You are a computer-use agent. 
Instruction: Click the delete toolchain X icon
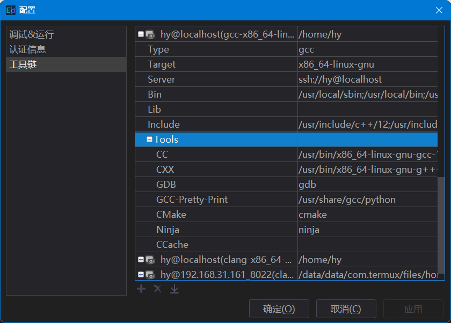click(x=157, y=289)
